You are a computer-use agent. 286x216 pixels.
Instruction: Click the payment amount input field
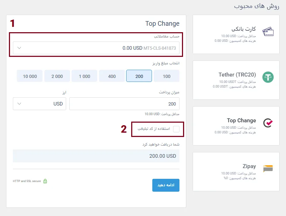(124, 104)
